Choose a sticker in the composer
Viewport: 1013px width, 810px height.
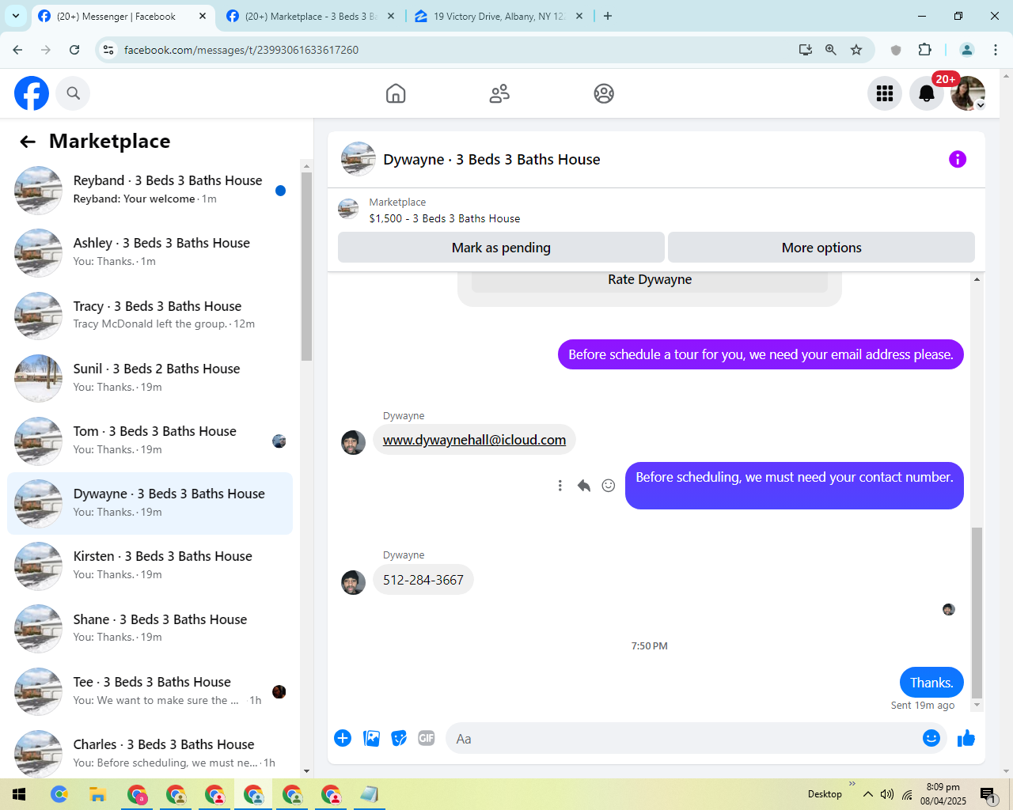tap(399, 738)
